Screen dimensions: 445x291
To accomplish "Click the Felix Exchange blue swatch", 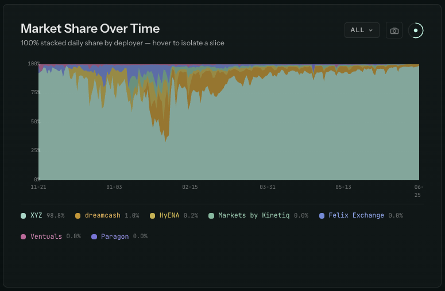I will (322, 216).
